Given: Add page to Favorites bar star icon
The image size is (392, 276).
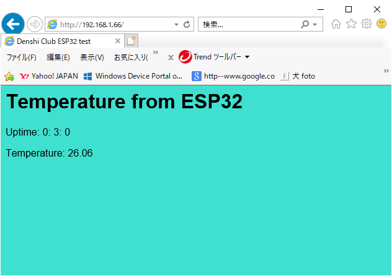Looking at the screenshot, I should pyautogui.click(x=9, y=76).
